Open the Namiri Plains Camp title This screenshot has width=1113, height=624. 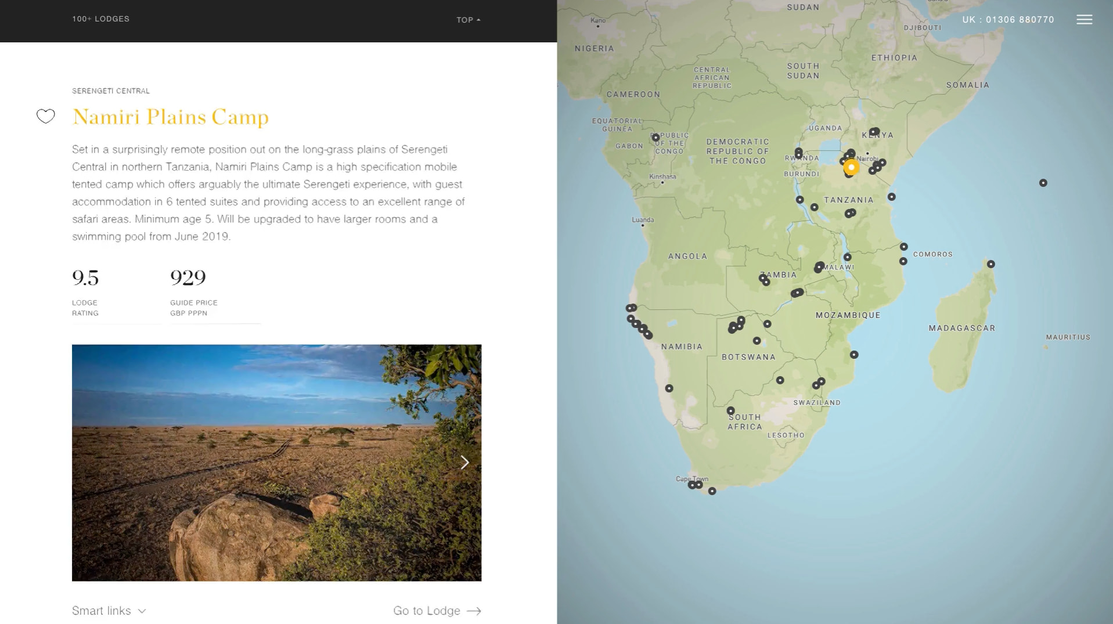(x=171, y=117)
